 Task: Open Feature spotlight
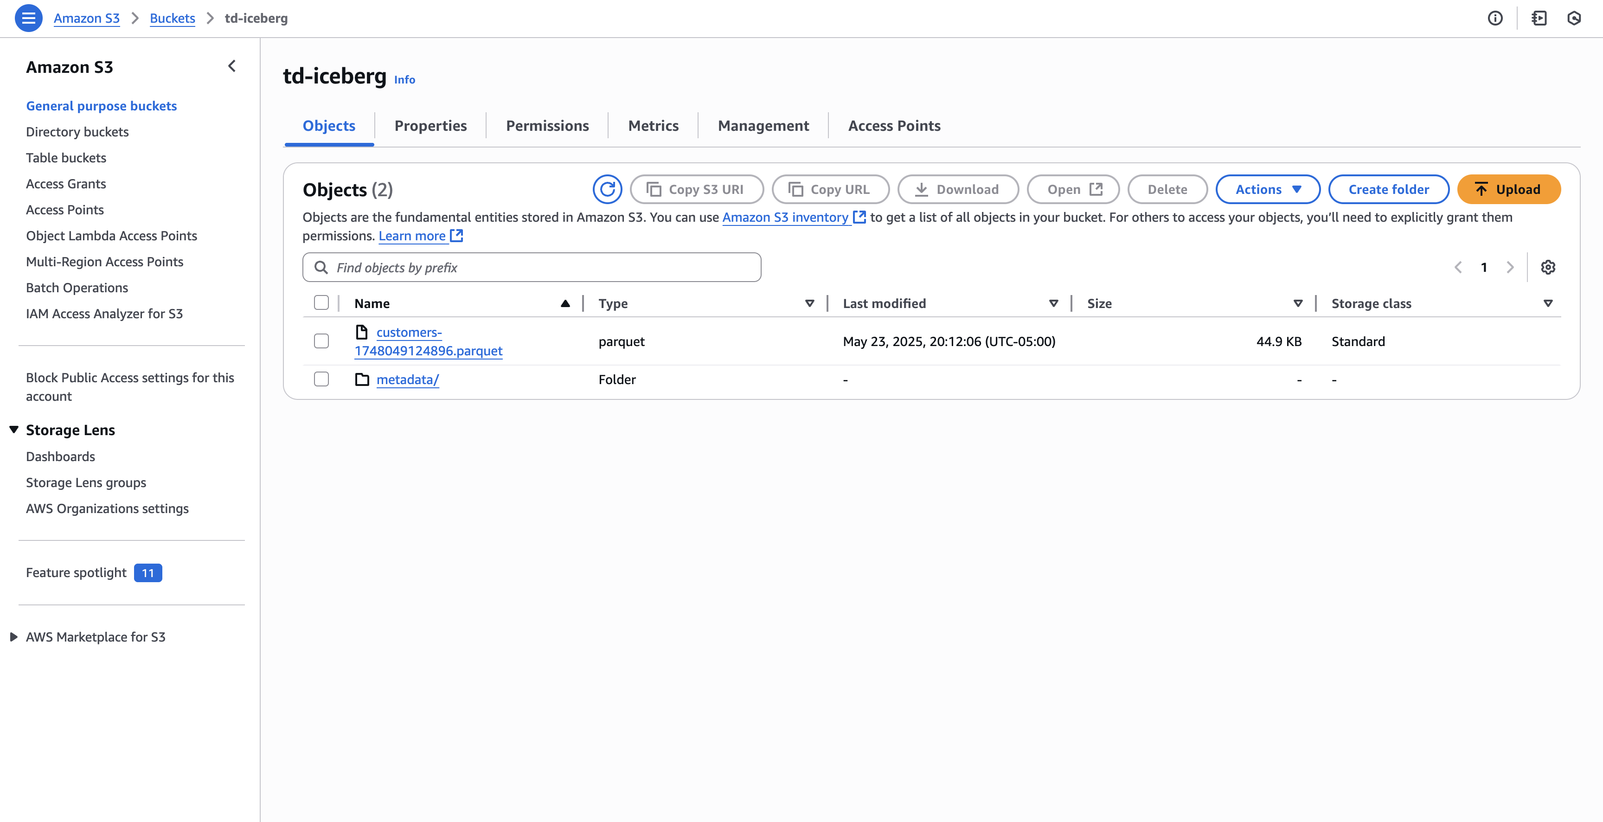click(76, 572)
